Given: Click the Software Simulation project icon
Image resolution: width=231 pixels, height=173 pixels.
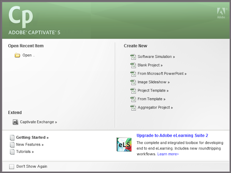Looking at the screenshot, I should [134, 57].
